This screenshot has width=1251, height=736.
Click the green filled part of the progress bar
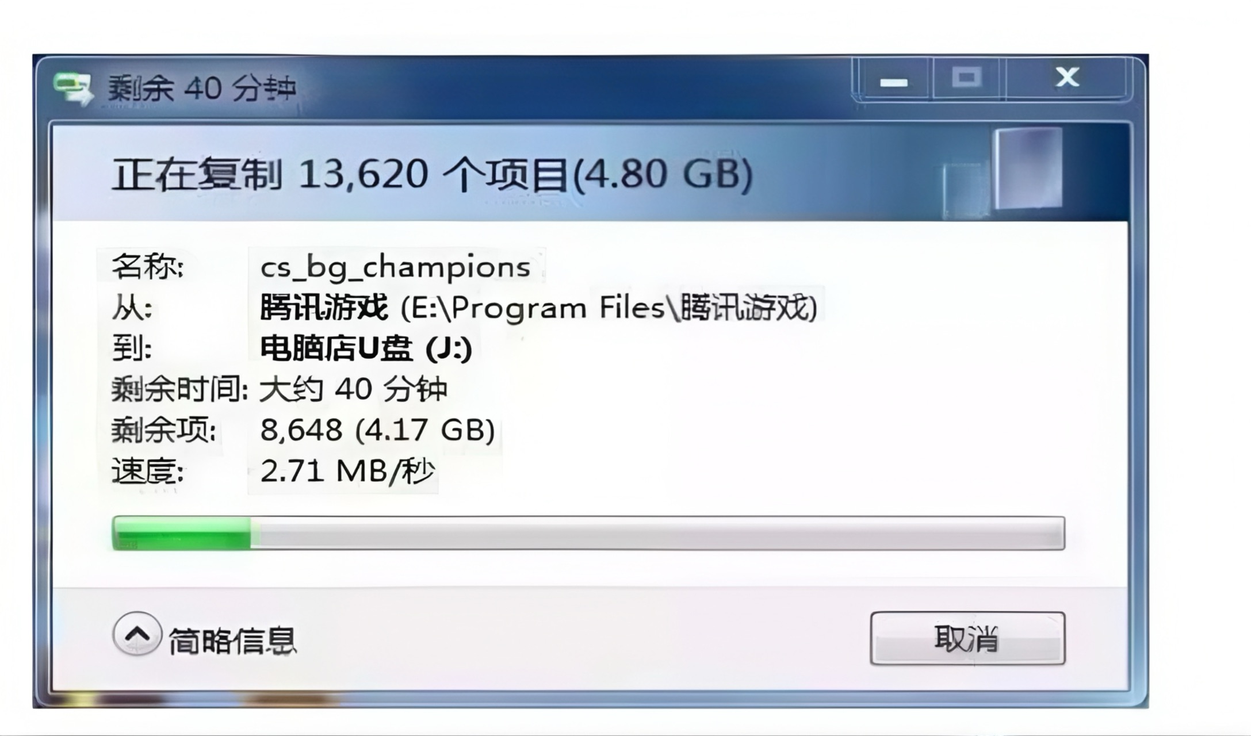181,533
